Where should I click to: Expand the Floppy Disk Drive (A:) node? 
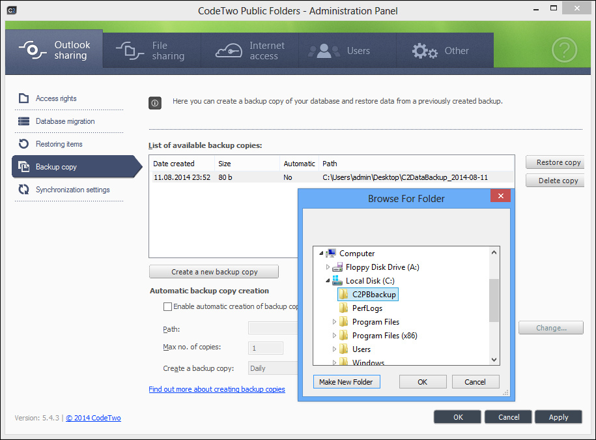coord(328,267)
